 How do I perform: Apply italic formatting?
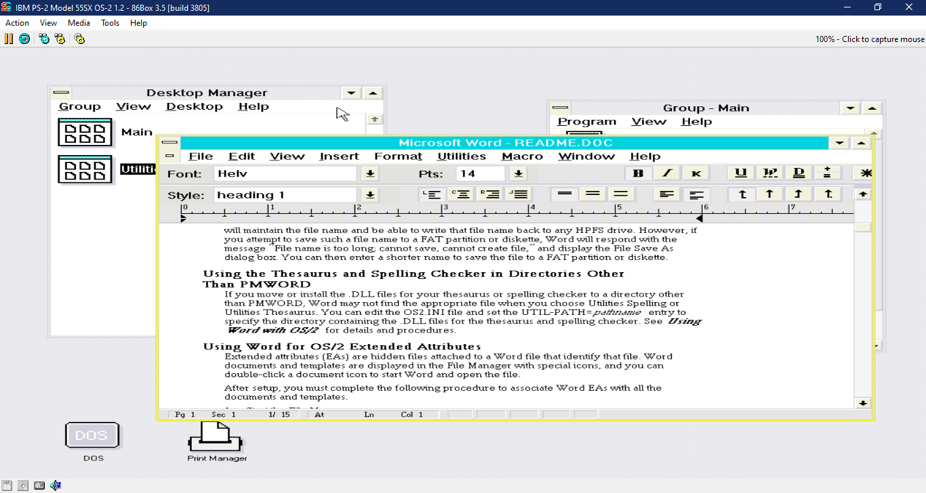(666, 173)
